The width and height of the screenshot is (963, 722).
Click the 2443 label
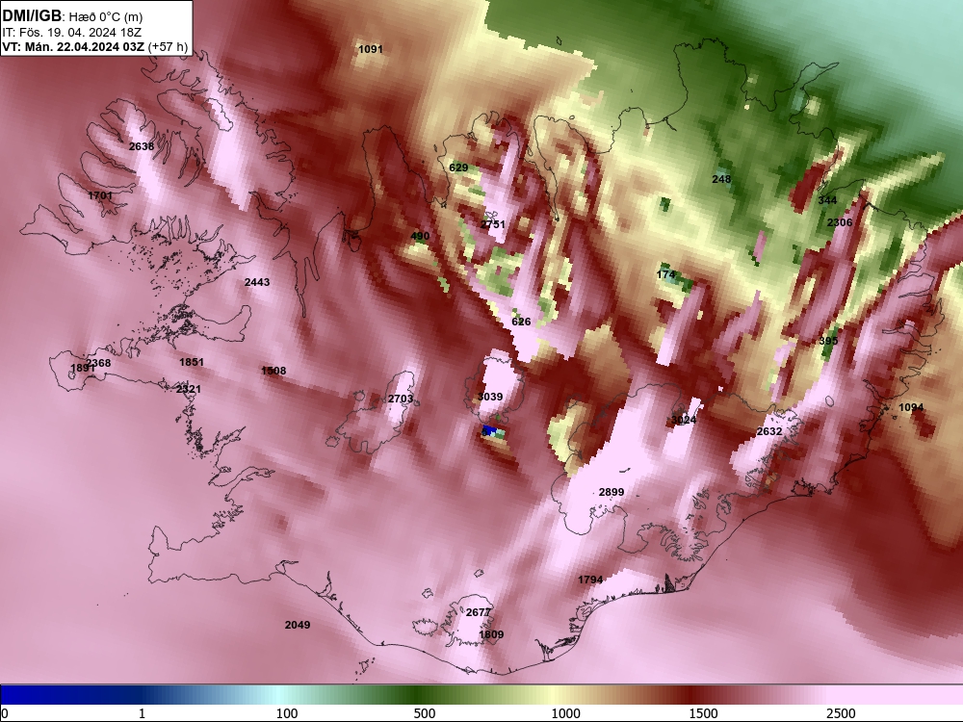pyautogui.click(x=257, y=282)
